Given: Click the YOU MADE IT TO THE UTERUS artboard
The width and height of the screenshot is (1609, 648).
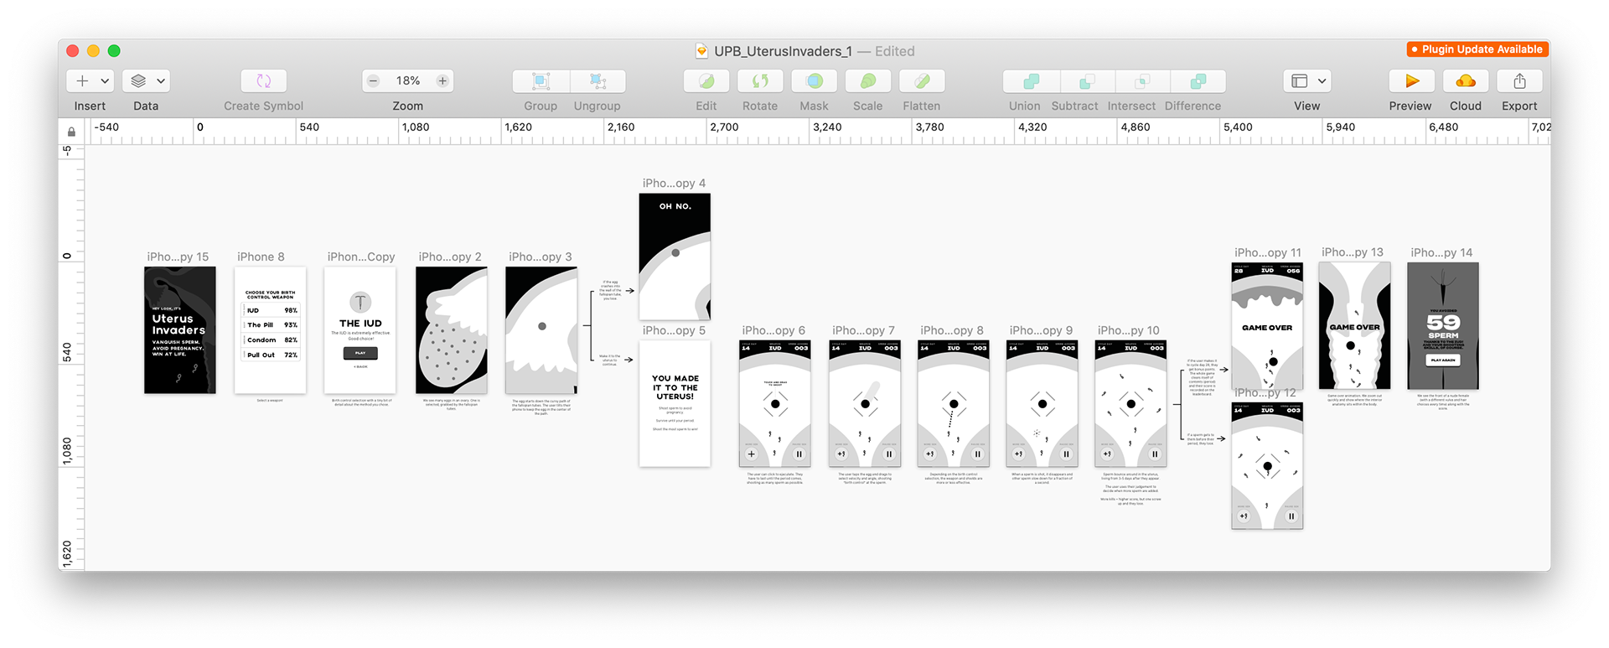Looking at the screenshot, I should tap(675, 404).
